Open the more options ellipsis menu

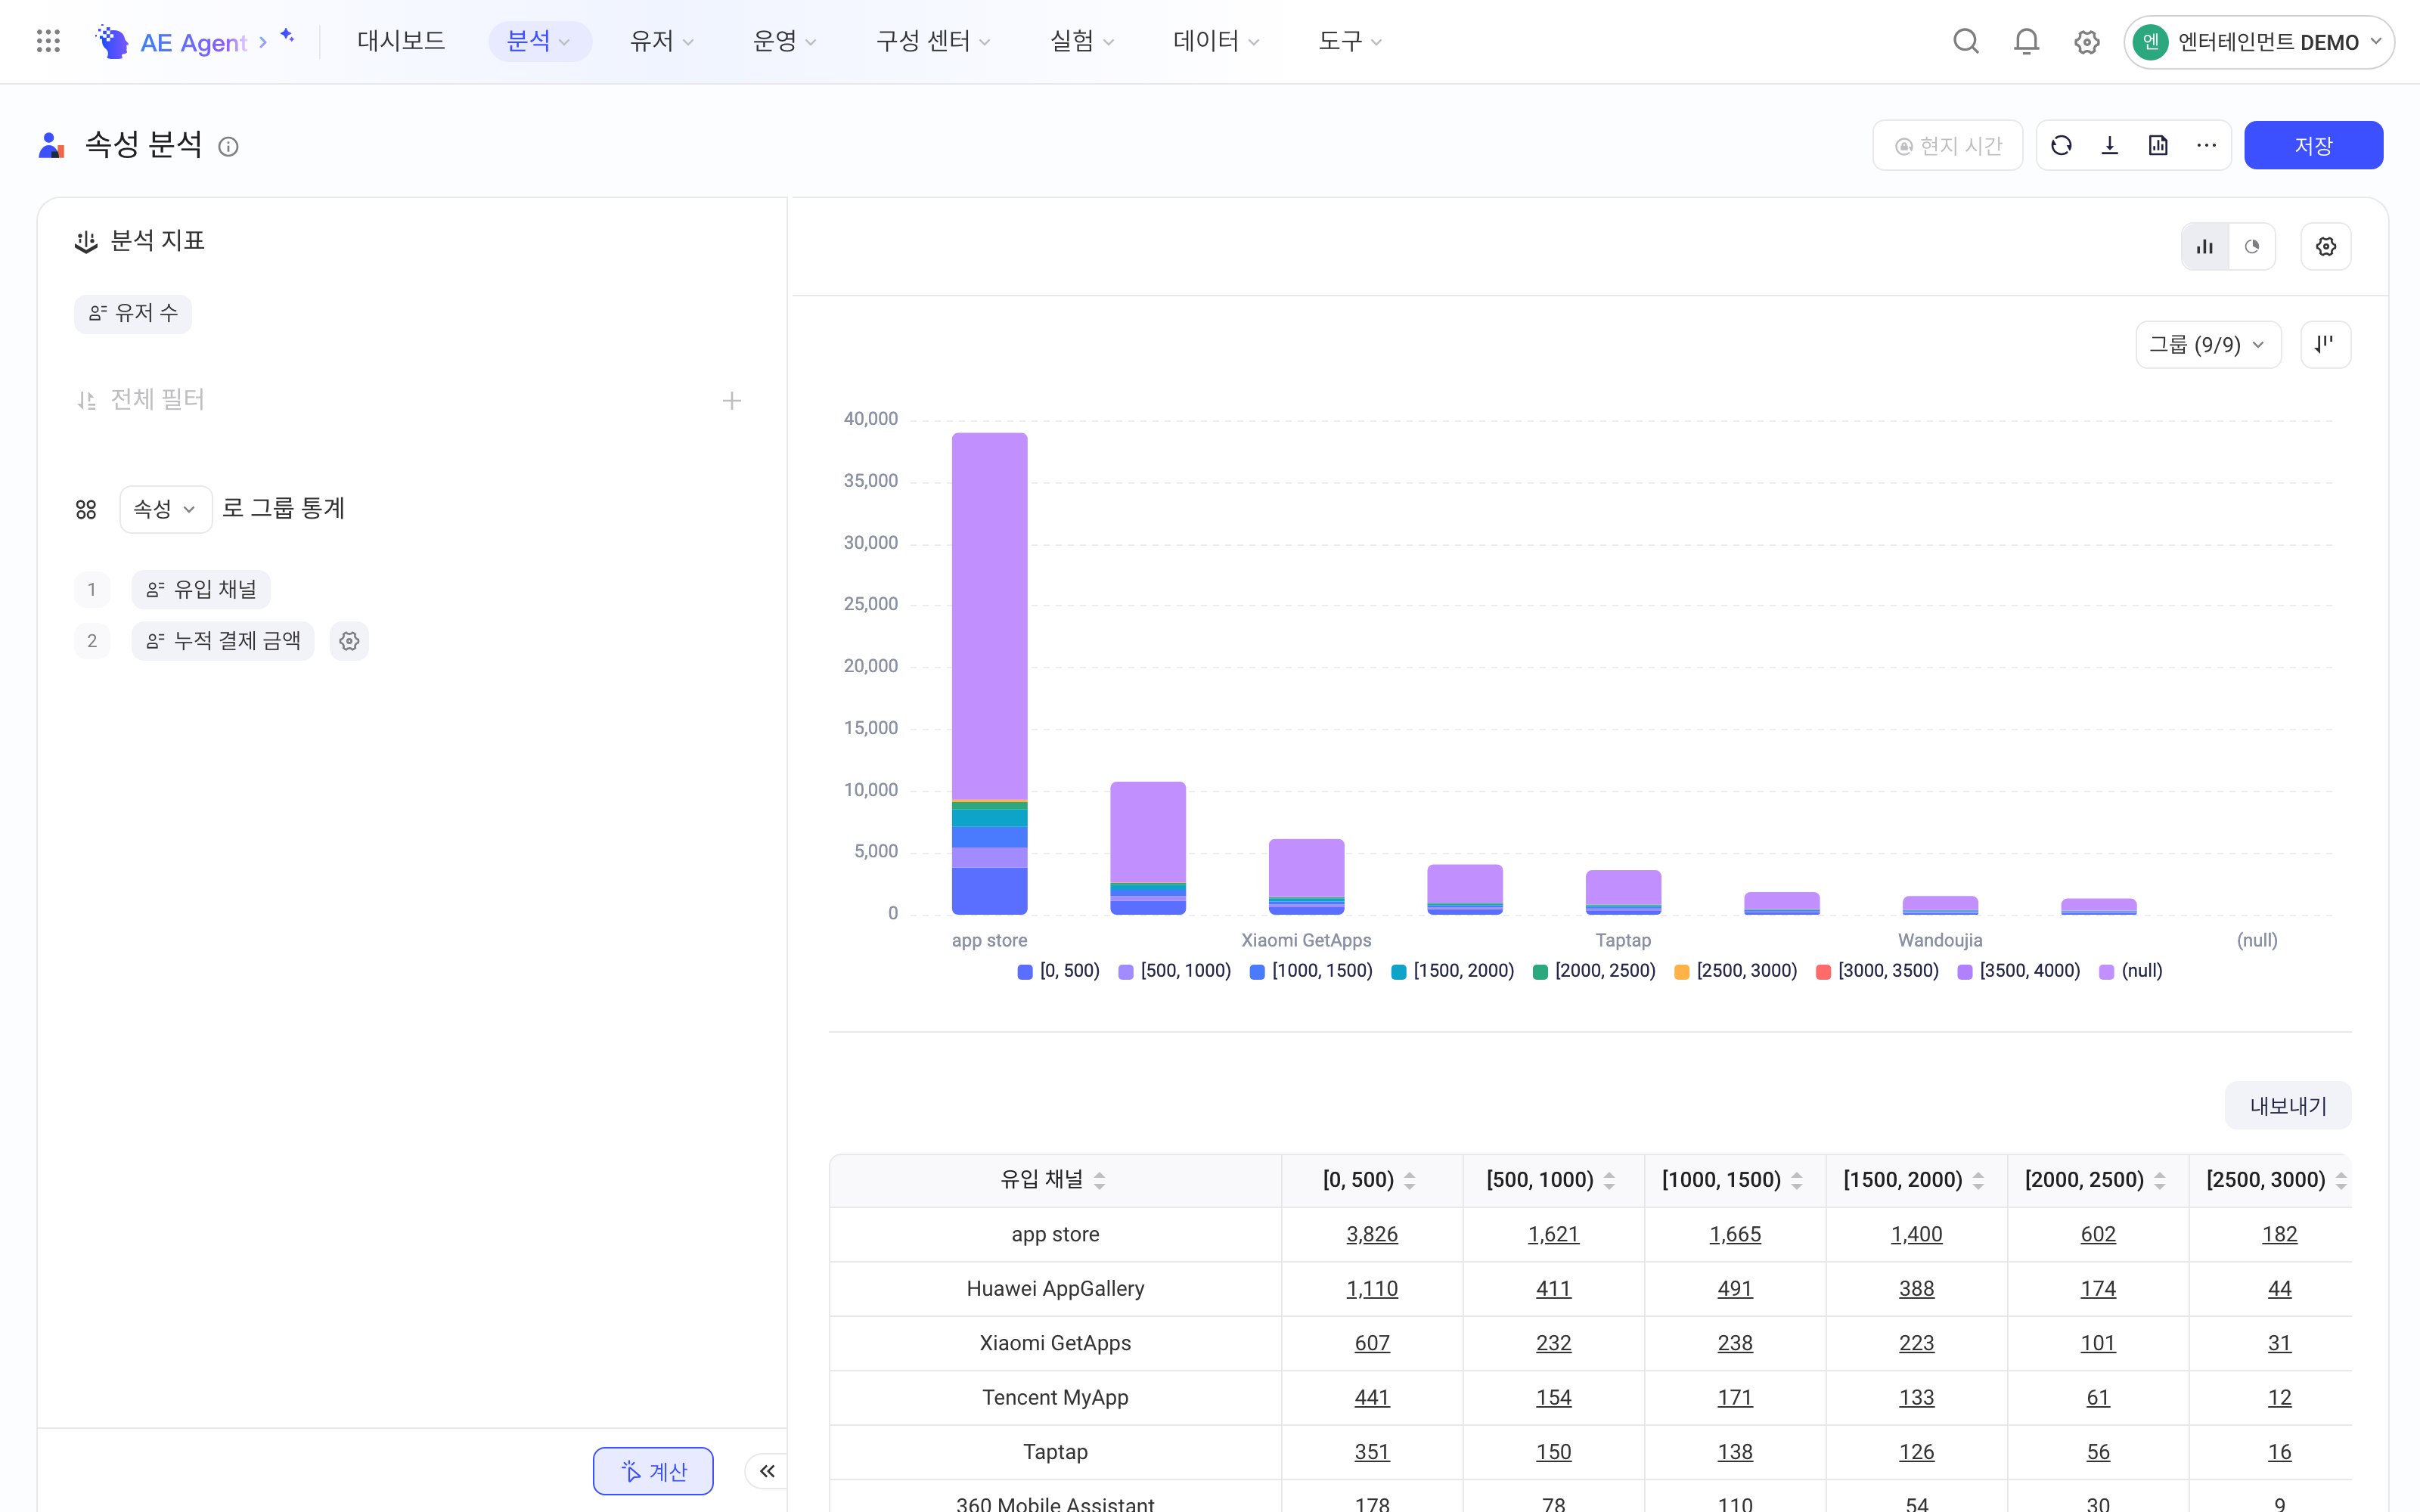2206,146
